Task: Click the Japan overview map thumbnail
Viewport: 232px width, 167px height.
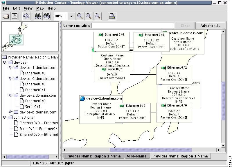Action: pos(30,36)
